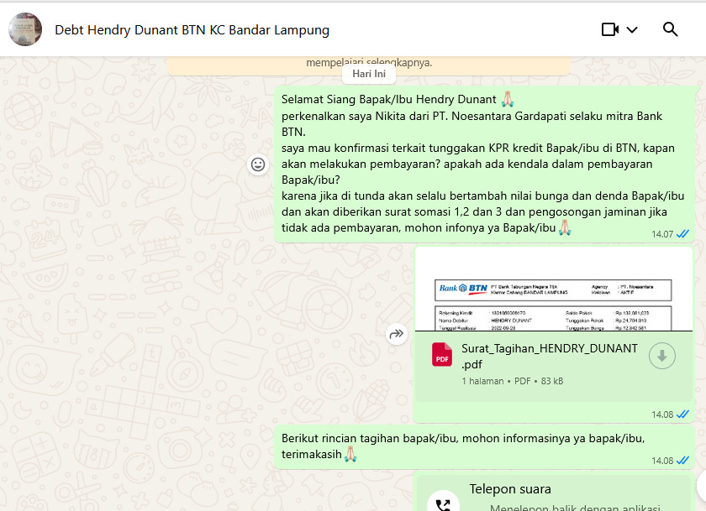Open the group profile picture avatar
Screen dimensions: 706x511
[25, 29]
